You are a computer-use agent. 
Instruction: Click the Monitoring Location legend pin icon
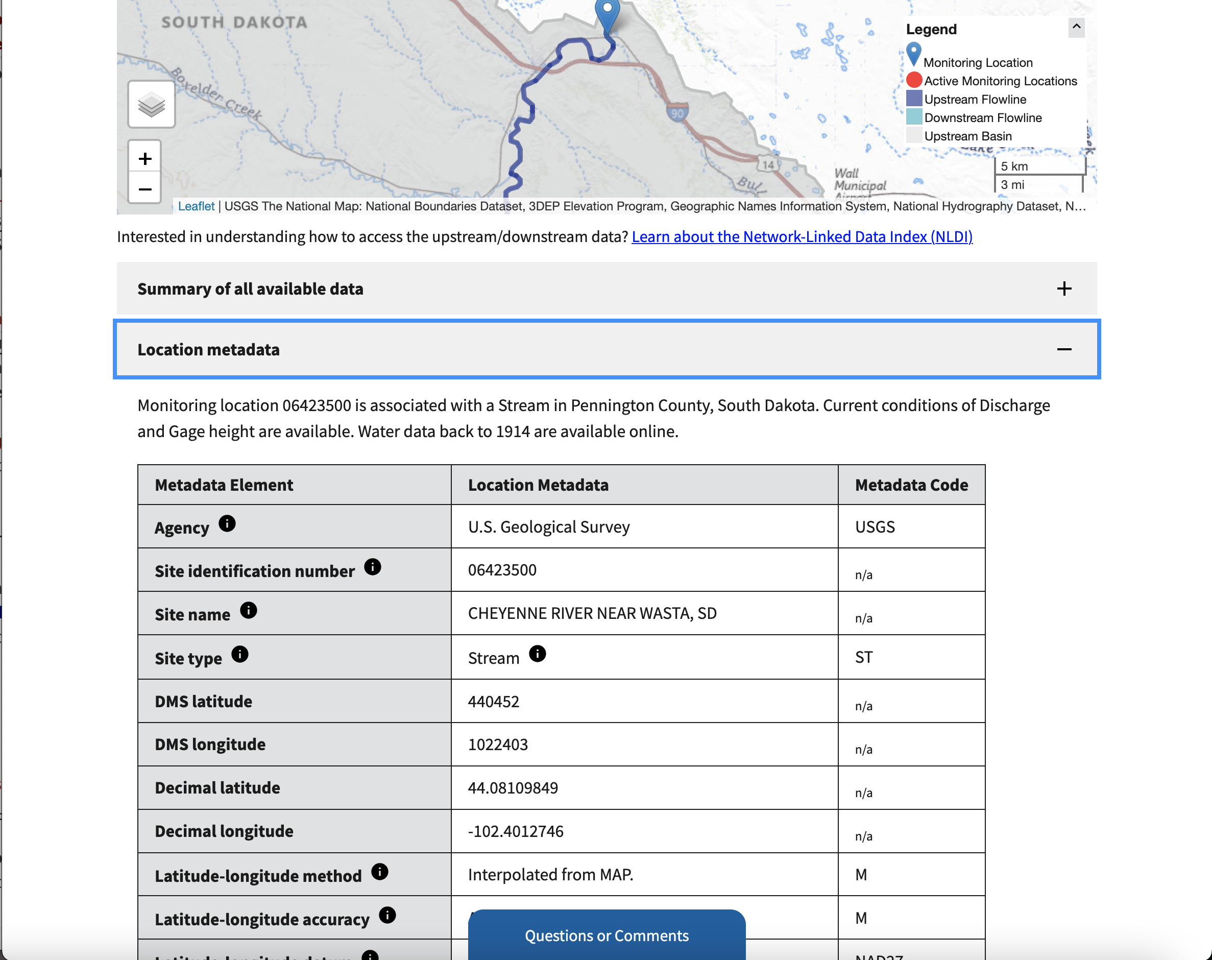(x=914, y=55)
